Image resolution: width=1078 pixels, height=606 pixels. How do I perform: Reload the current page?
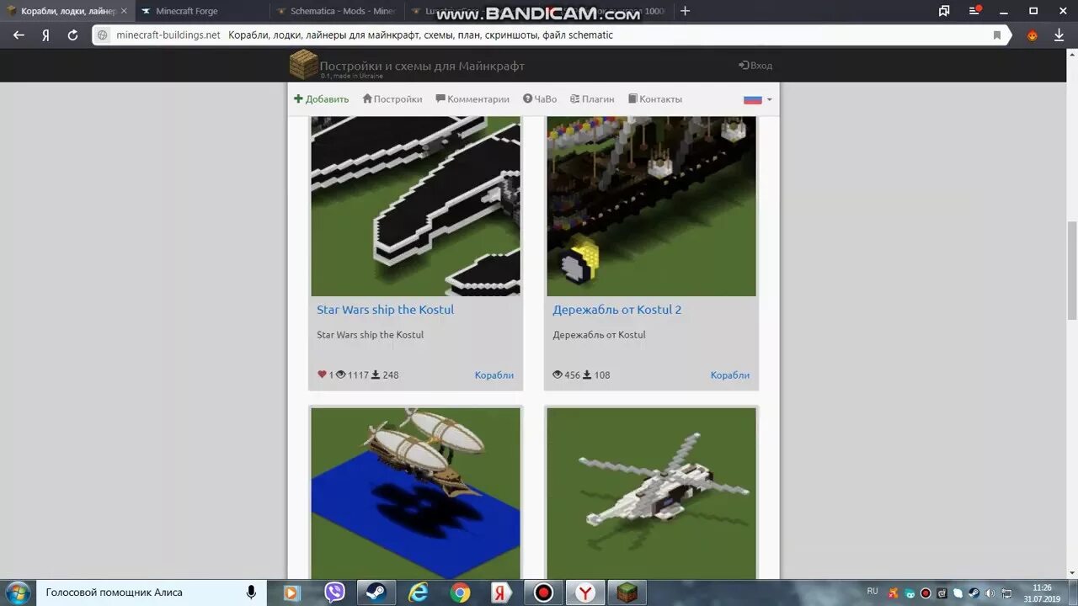pos(72,35)
